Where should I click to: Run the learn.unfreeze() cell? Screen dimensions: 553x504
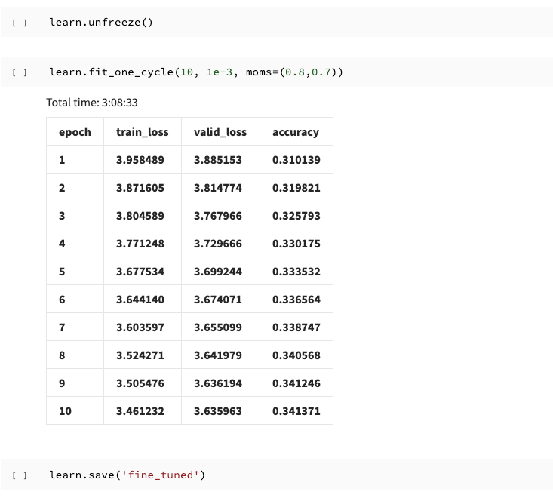point(20,23)
